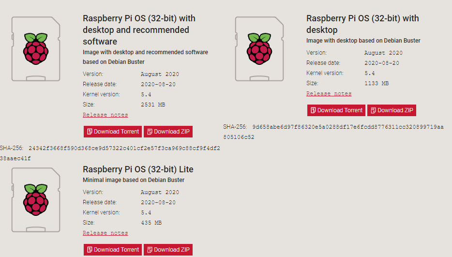Open release notes for Lite image
The image size is (452, 257).
coord(105,233)
